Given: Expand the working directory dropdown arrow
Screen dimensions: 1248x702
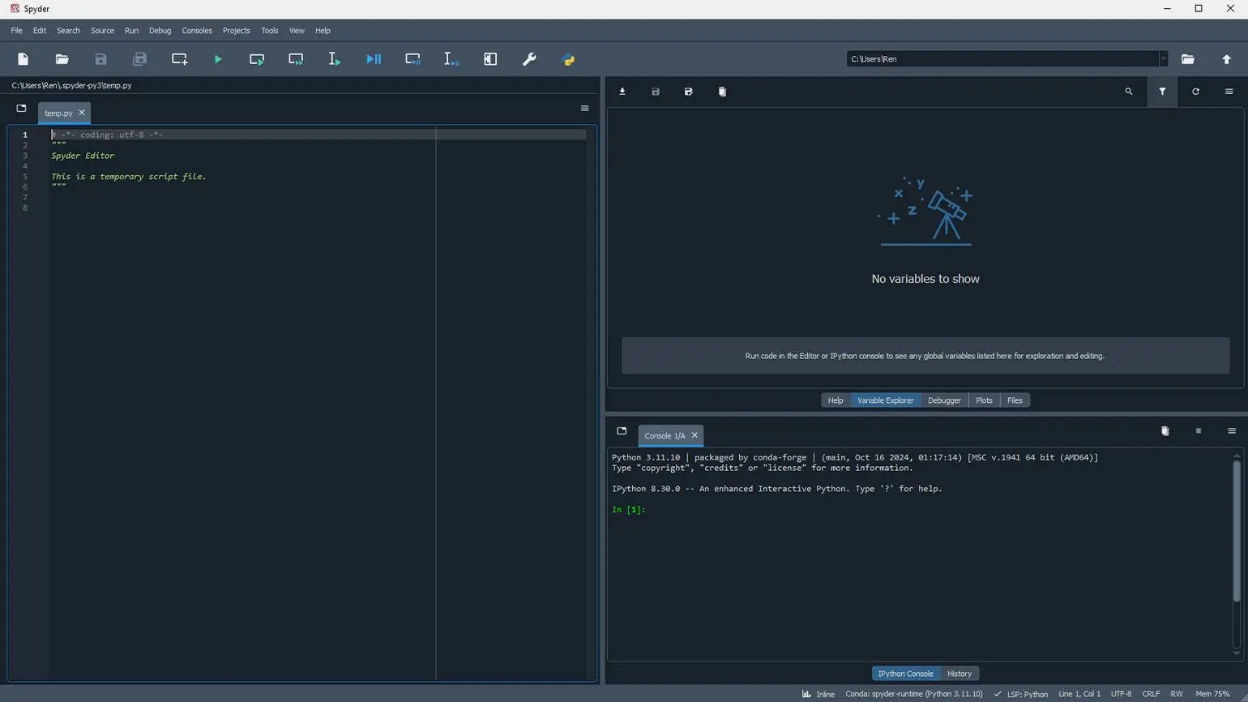Looking at the screenshot, I should 1163,59.
